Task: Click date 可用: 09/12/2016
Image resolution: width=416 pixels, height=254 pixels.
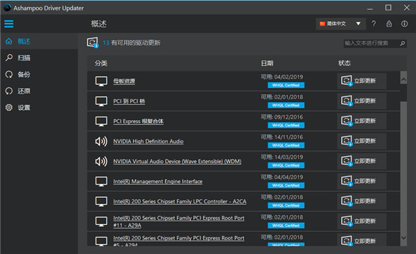Action: [x=281, y=117]
